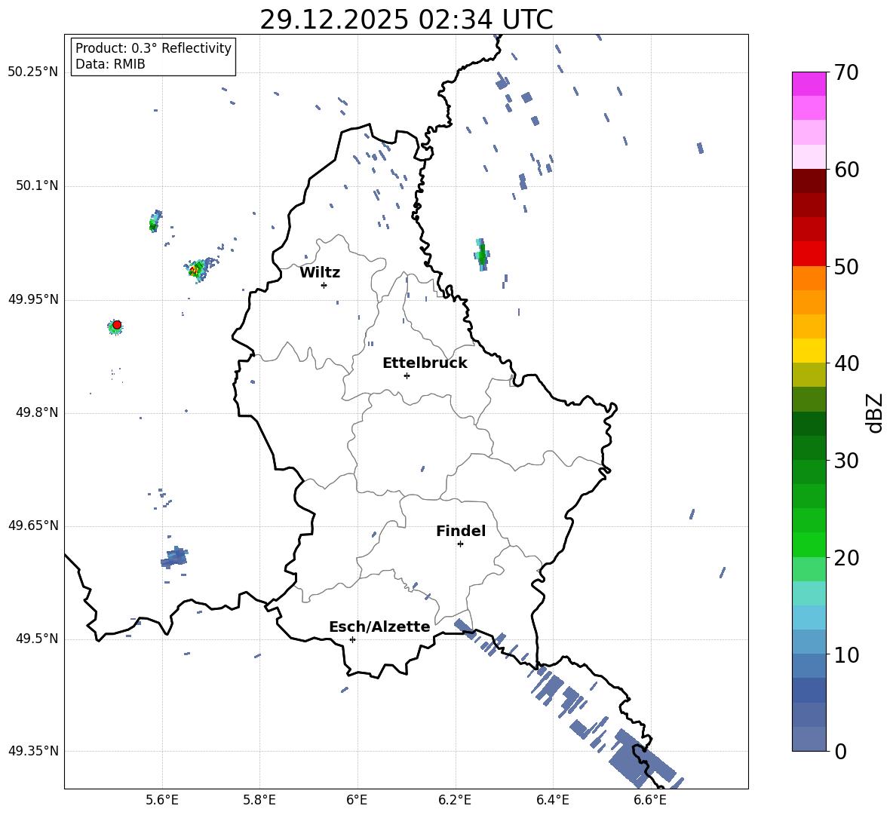Click the Product 0.3° Reflectivity info box
This screenshot has height=815, width=893.
tap(153, 57)
